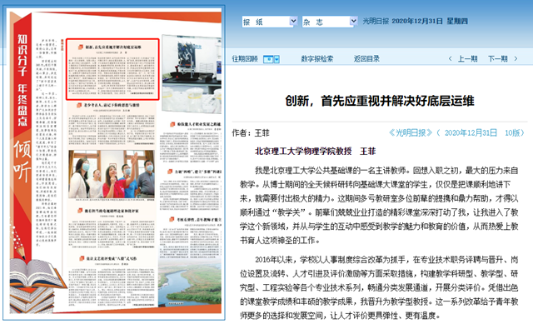Open the 往期回顾 date picker dropdown arrow
Screen dimensions: 533x324
(x=276, y=59)
